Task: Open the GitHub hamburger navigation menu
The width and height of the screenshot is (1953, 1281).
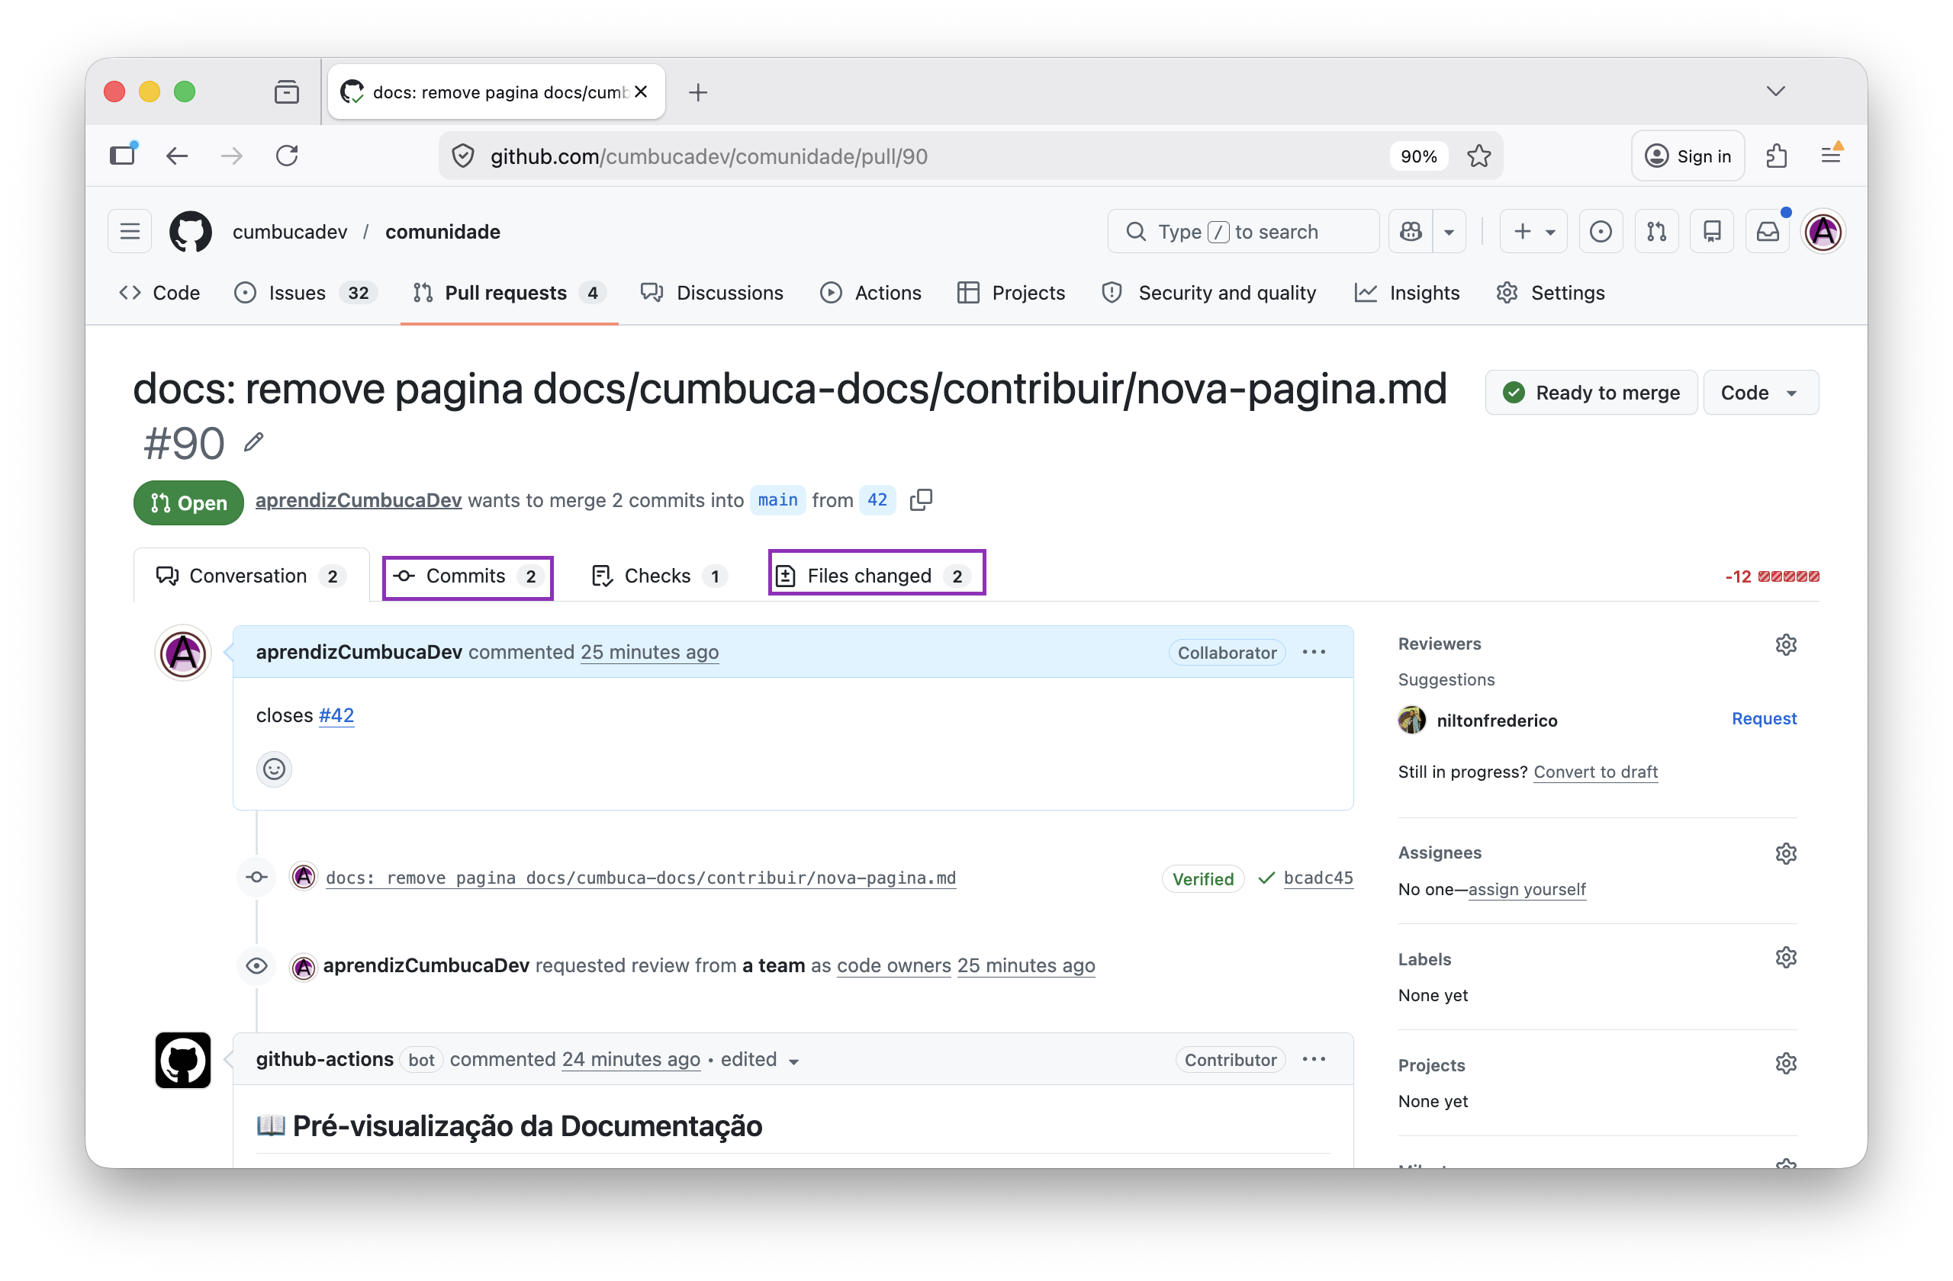Action: click(130, 232)
